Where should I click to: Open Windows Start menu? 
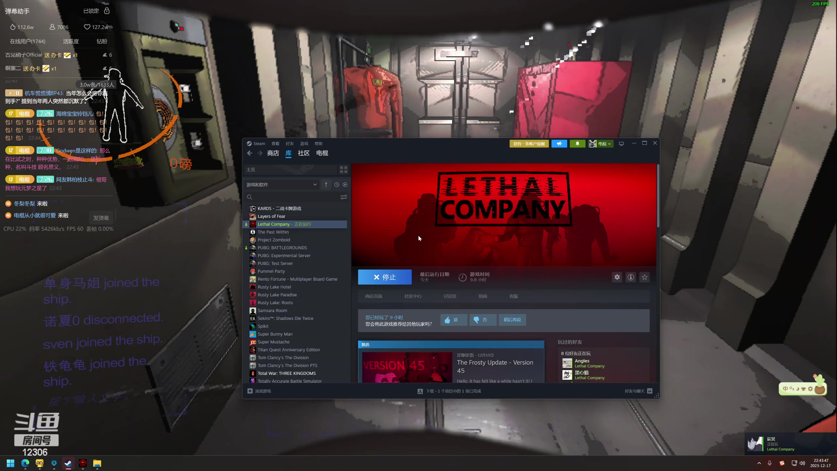(10, 463)
